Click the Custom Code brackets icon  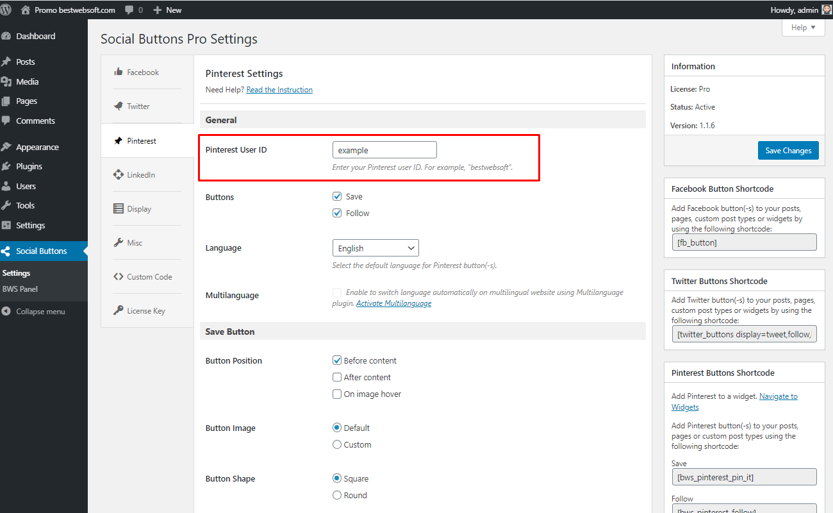click(119, 276)
